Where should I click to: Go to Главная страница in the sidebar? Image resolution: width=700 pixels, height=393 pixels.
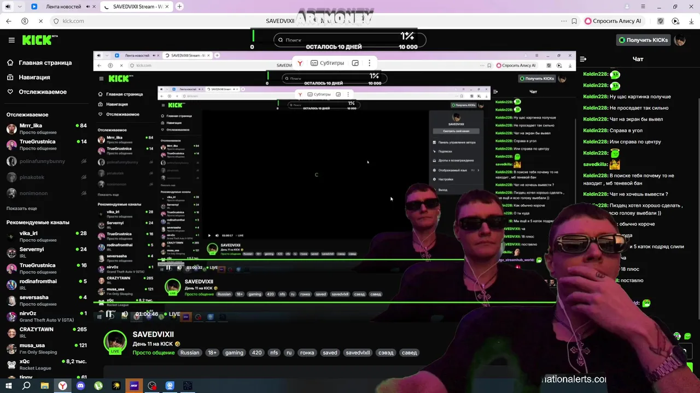coord(45,63)
